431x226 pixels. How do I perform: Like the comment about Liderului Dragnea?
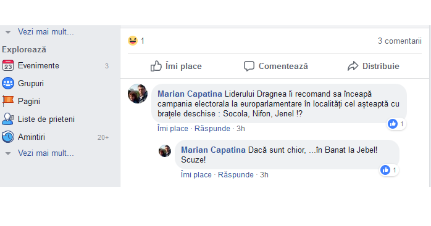[173, 128]
